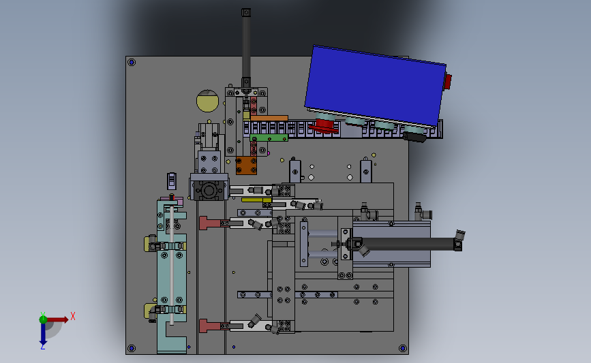Select the orange horizontal bar above track

(x=269, y=119)
